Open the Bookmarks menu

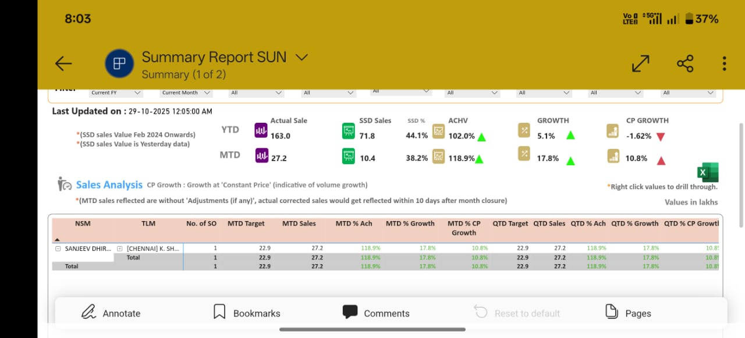pos(247,313)
